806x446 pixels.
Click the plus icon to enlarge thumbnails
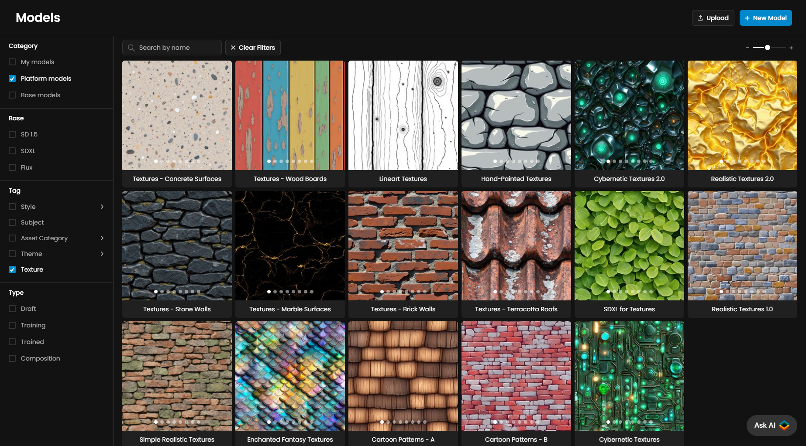click(x=791, y=48)
